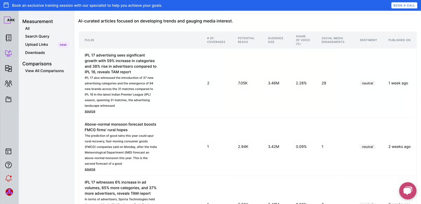Click the 2.94K potential reach value
The image size is (421, 204).
pyautogui.click(x=243, y=147)
